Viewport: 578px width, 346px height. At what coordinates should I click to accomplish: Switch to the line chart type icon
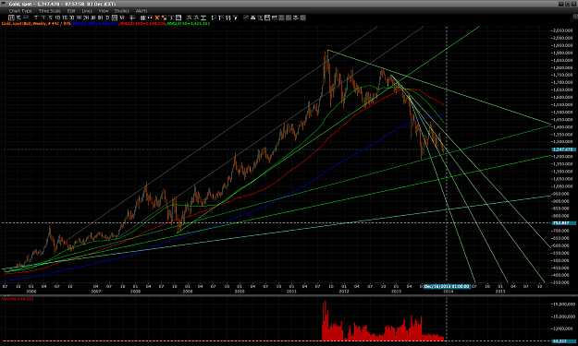pos(26,18)
